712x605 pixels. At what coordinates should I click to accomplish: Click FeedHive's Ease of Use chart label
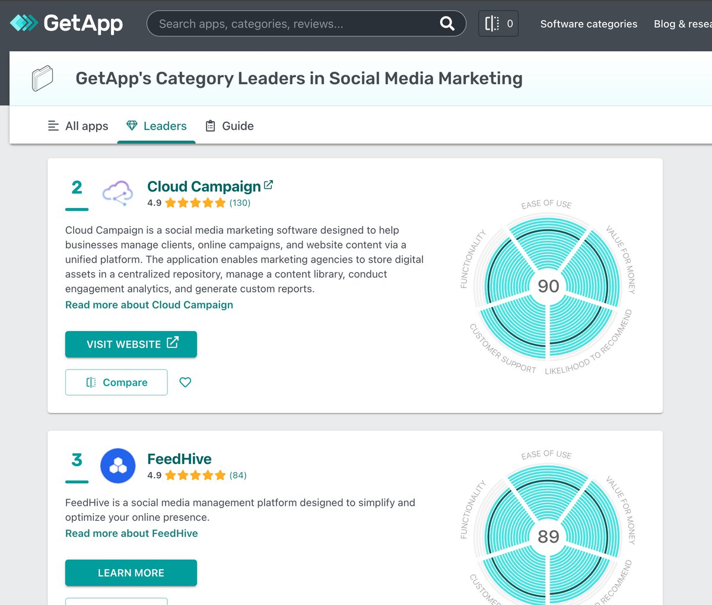(546, 454)
